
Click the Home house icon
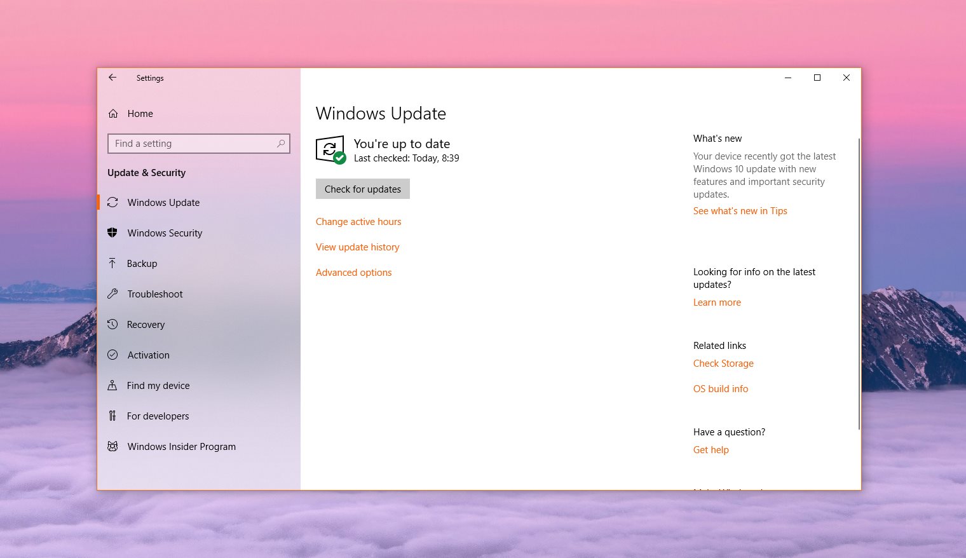113,114
